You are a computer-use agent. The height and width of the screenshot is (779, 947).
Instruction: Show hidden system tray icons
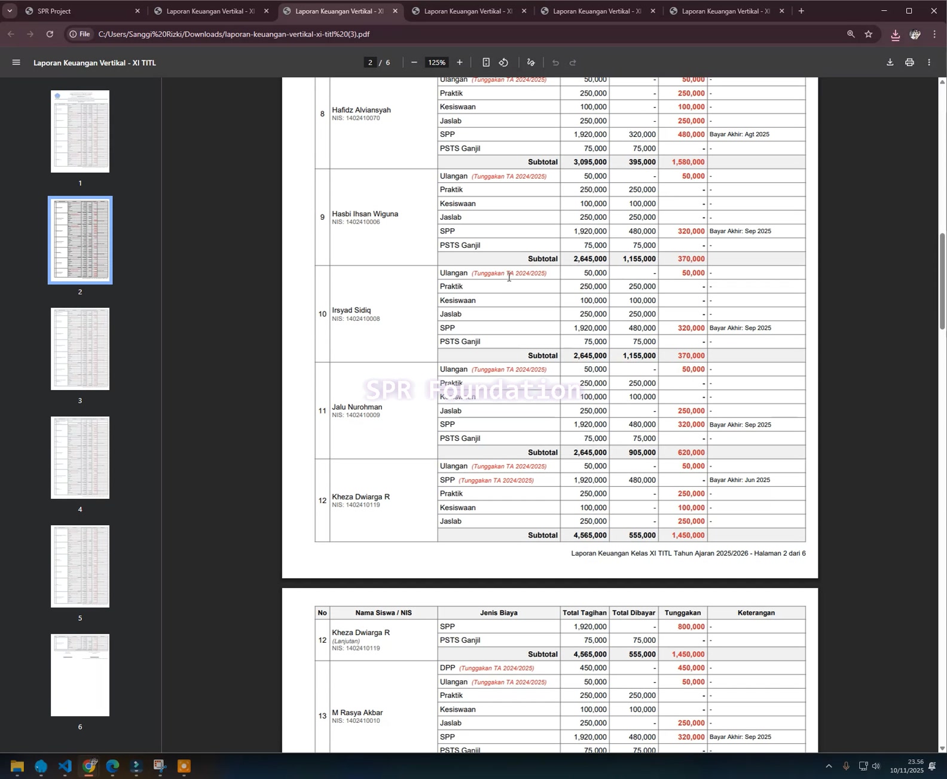pyautogui.click(x=829, y=766)
